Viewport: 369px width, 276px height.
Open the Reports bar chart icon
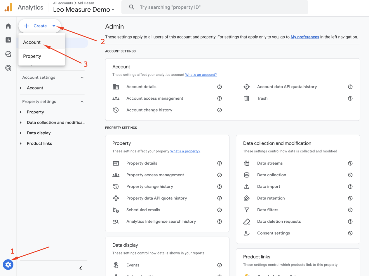8,40
